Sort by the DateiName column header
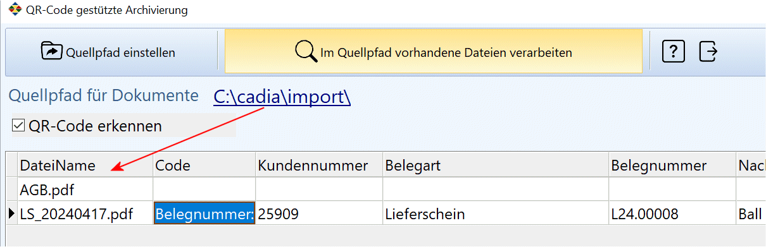 (85, 166)
